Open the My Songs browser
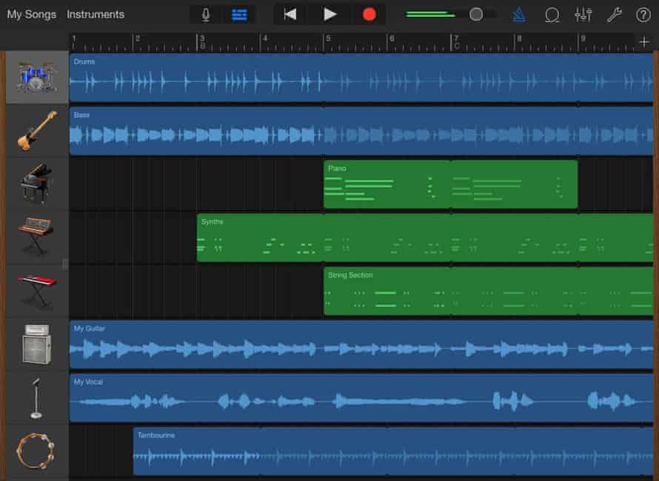Screen dimensions: 659x481 pos(31,14)
